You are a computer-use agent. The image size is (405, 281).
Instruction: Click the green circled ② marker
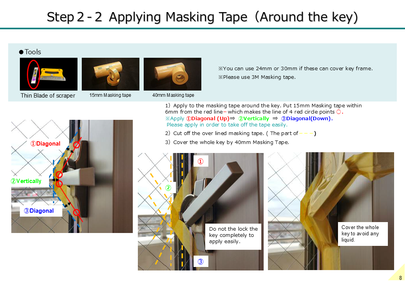coord(168,188)
